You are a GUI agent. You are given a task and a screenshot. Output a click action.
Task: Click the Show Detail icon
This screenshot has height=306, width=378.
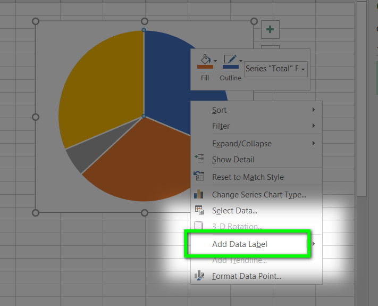(199, 159)
